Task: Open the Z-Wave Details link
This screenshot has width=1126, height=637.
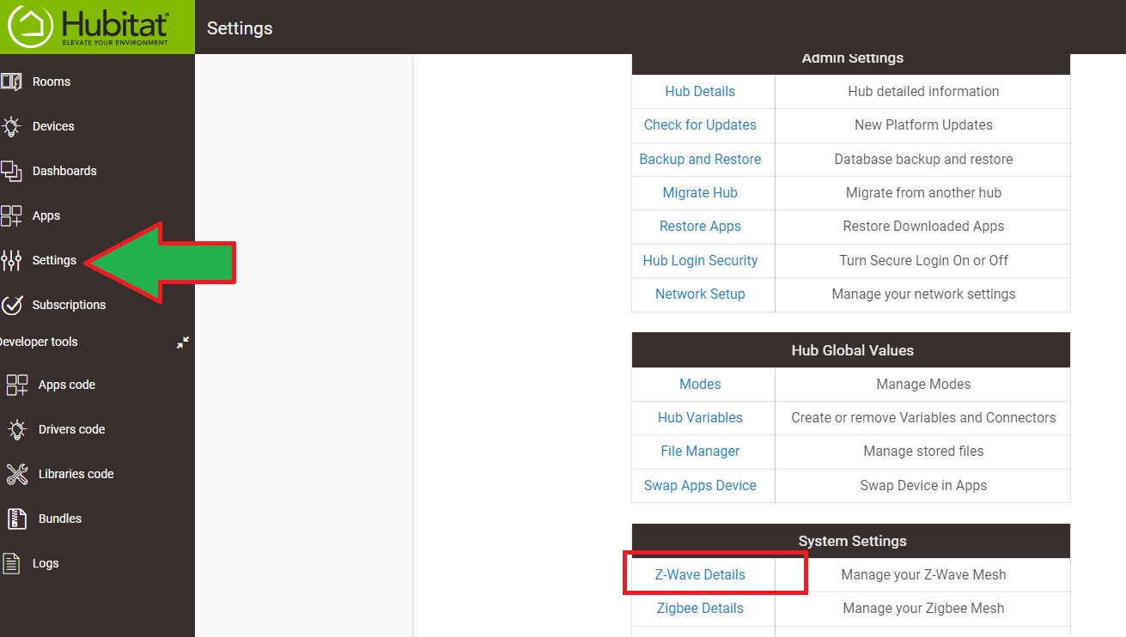Action: click(x=700, y=574)
